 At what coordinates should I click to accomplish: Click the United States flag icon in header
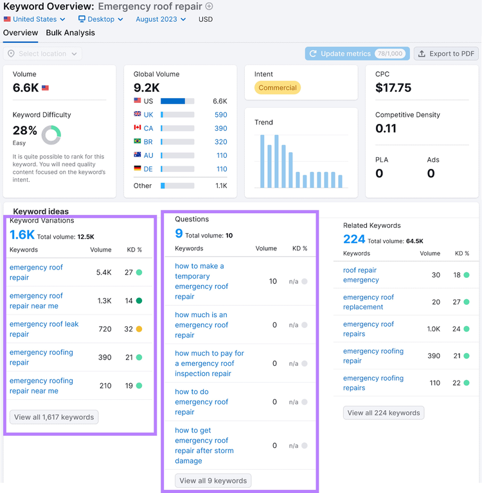click(x=7, y=19)
